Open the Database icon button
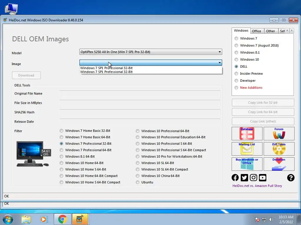 tap(247, 134)
